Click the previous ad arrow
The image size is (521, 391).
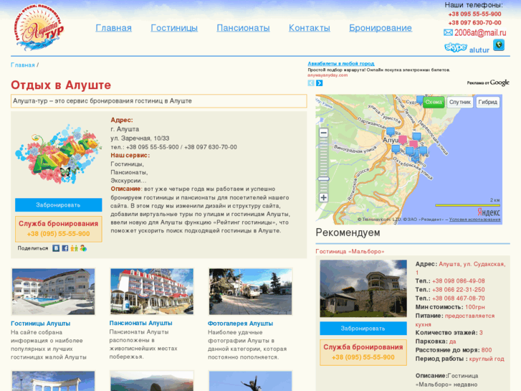311,83
